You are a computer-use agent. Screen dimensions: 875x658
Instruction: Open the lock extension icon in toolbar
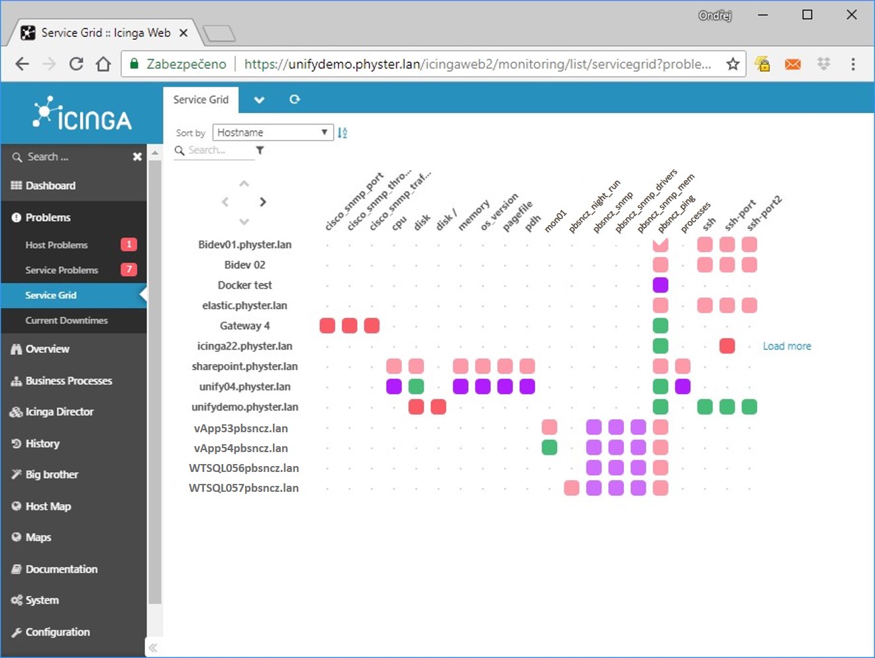tap(762, 64)
